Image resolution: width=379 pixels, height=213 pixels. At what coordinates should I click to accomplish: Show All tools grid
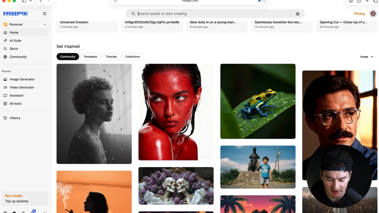pyautogui.click(x=25, y=104)
